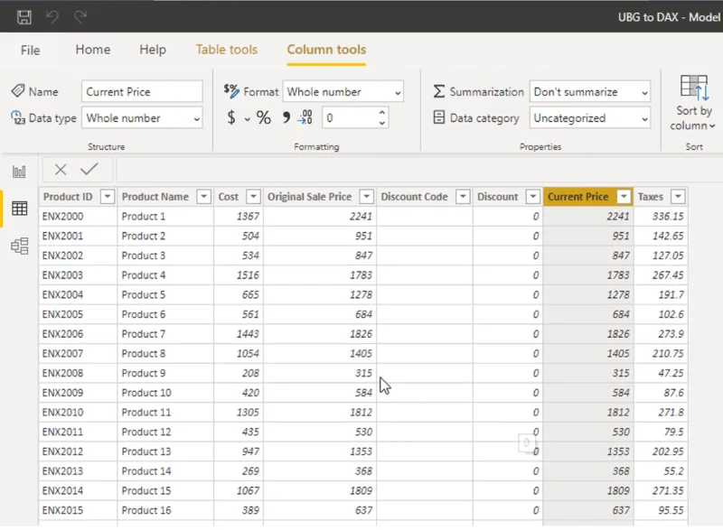
Task: Select the Column tools tab
Action: pyautogui.click(x=326, y=50)
